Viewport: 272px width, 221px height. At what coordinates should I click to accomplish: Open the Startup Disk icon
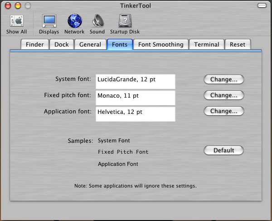[125, 21]
